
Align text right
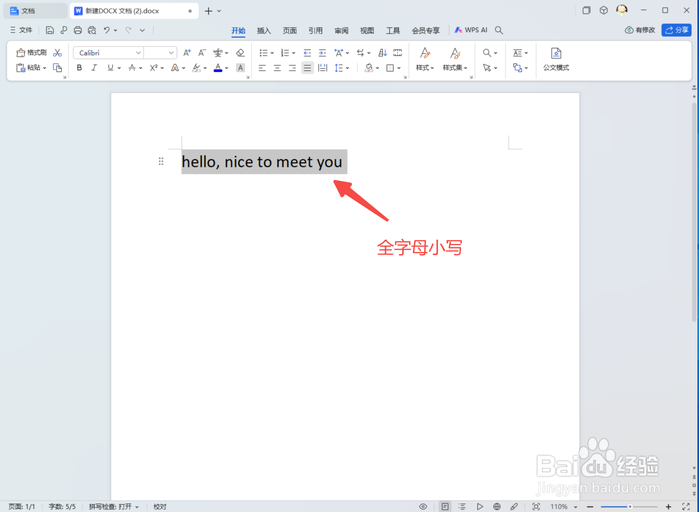(292, 68)
